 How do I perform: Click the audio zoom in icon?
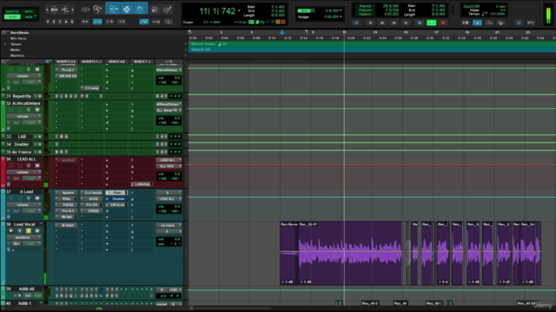(54, 10)
